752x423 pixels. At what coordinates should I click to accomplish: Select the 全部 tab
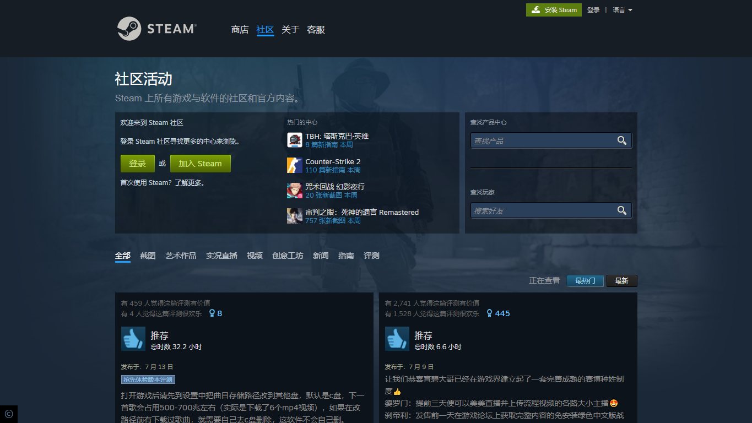point(123,256)
